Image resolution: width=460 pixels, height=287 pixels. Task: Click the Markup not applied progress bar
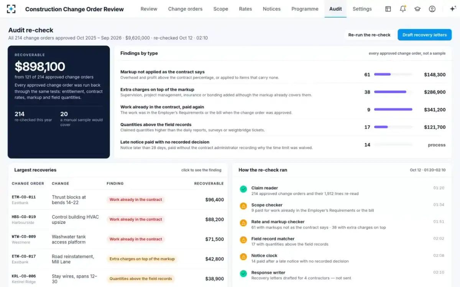tap(393, 74)
